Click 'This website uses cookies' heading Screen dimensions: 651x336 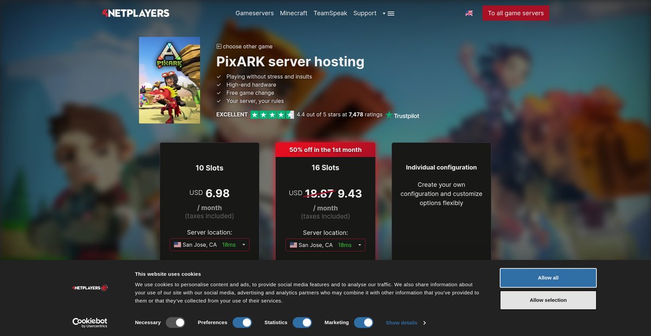coord(168,274)
